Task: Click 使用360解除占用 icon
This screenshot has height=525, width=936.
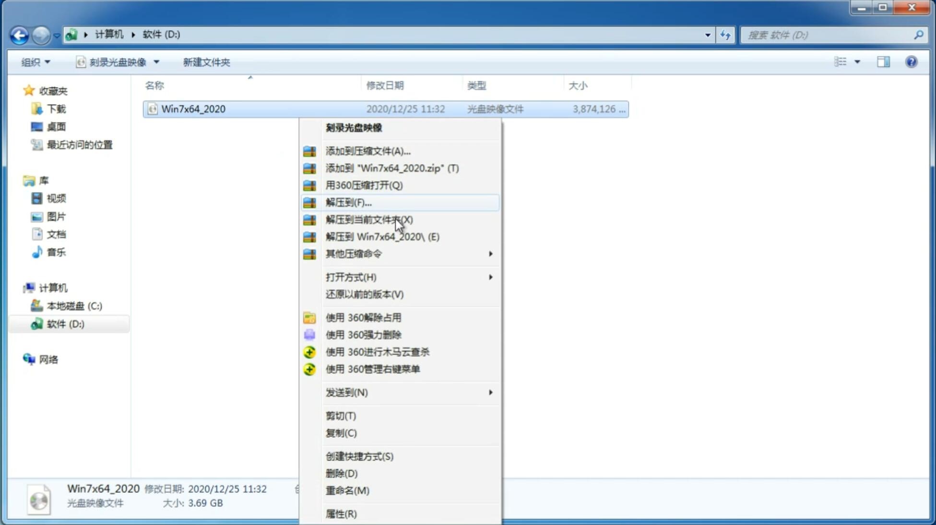Action: (308, 317)
